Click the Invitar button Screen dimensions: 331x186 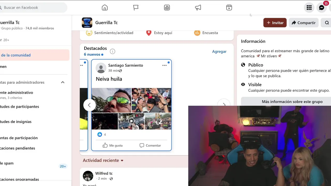[x=275, y=23]
